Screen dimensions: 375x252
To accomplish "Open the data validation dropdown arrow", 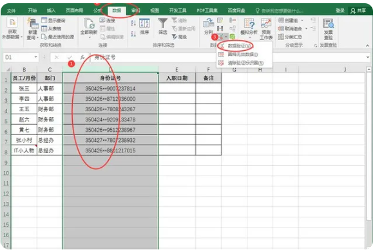I will [226, 37].
